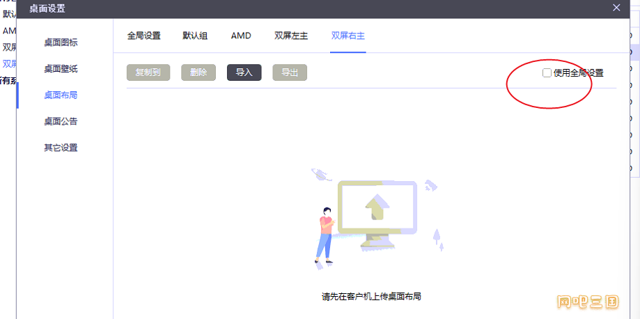Click the 请先在客户机上传桌面布局 message
The height and width of the screenshot is (319, 640).
tap(371, 297)
